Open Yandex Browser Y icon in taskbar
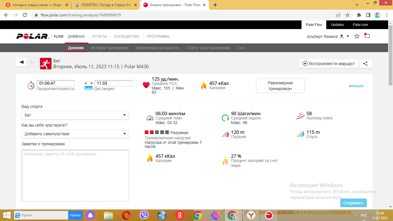The height and width of the screenshot is (221, 393). tap(251, 215)
